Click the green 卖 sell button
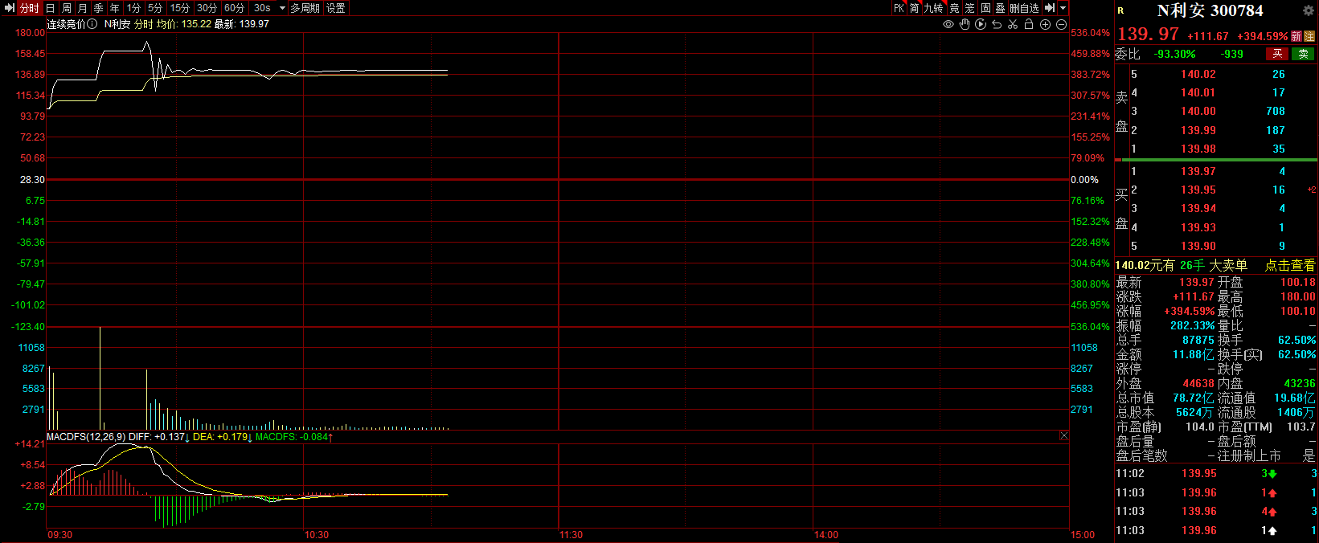The image size is (1319, 543). click(1303, 54)
